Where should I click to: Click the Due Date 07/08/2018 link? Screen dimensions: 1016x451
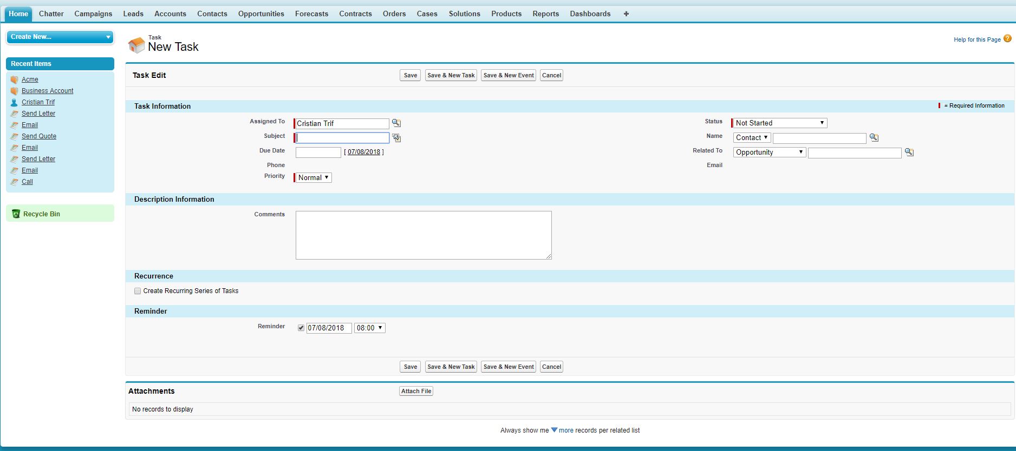pyautogui.click(x=363, y=152)
